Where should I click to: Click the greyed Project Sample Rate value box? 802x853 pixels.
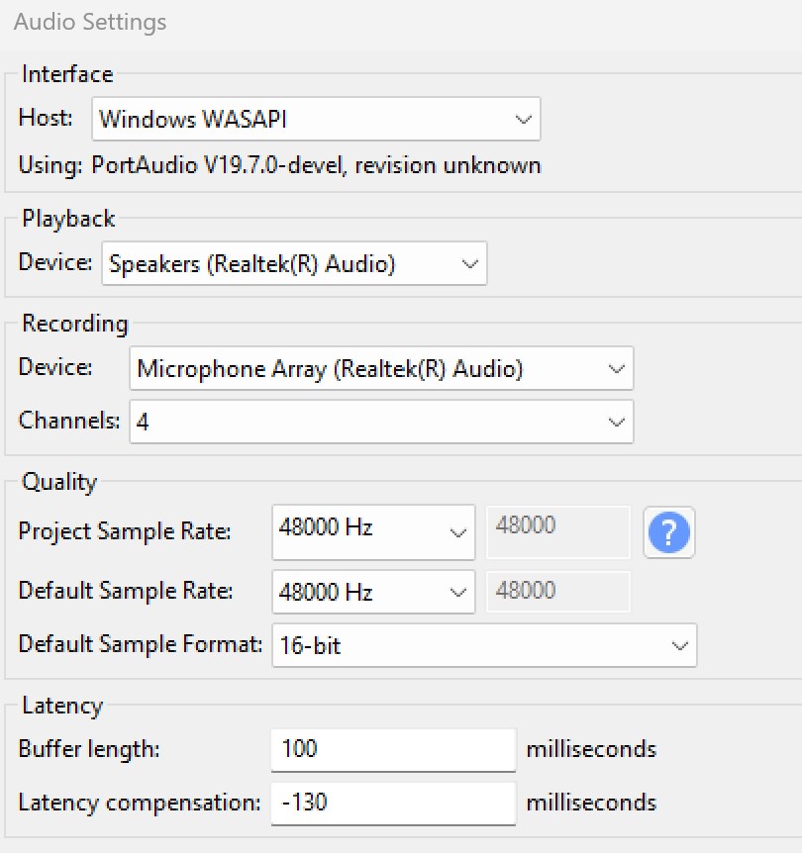(557, 530)
